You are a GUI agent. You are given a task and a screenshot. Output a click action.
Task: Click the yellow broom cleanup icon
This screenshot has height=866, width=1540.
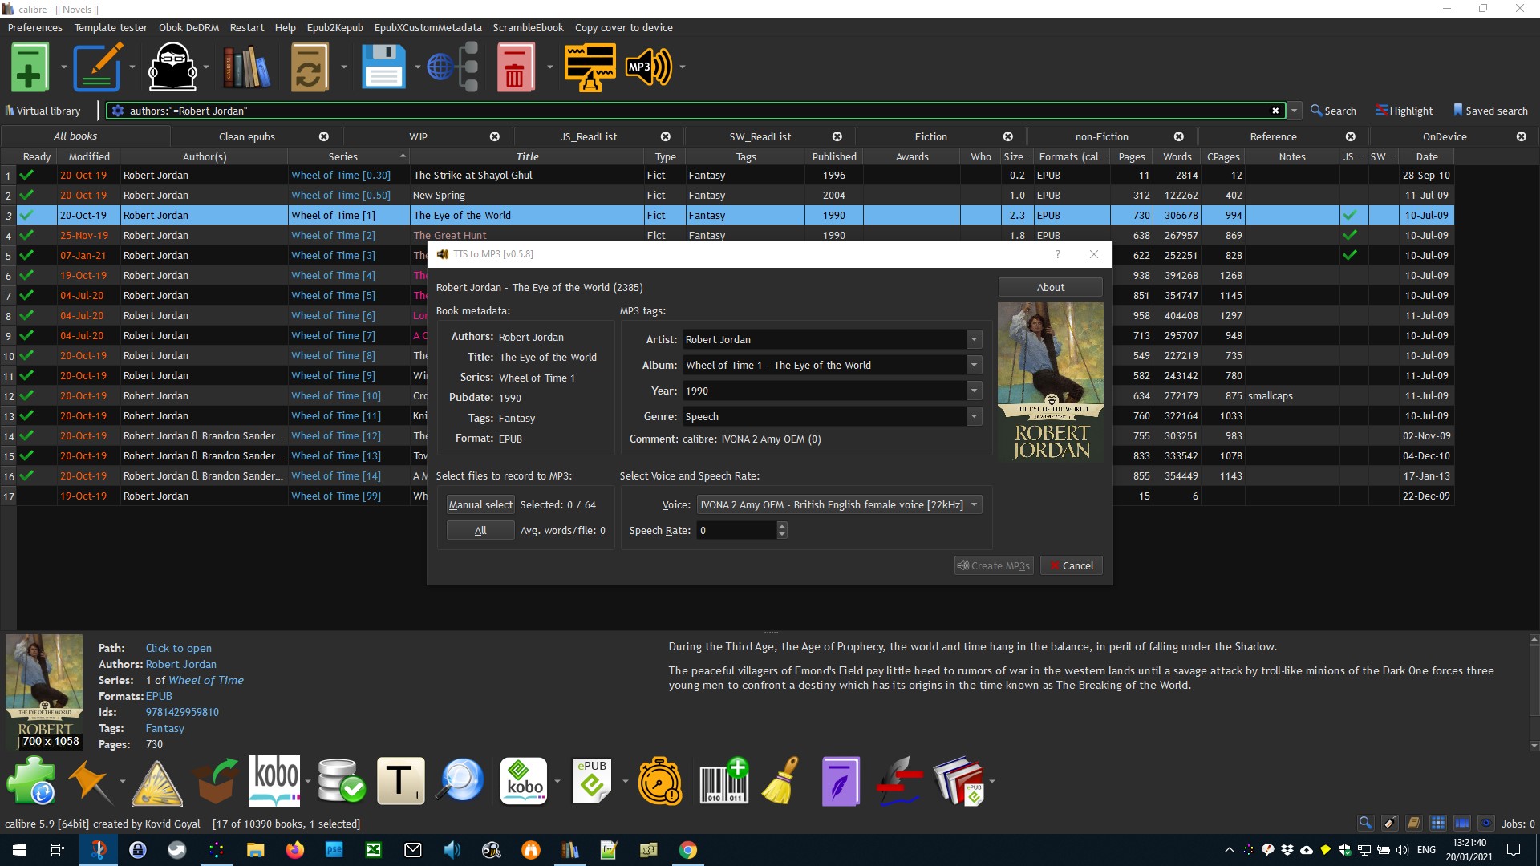coord(780,781)
